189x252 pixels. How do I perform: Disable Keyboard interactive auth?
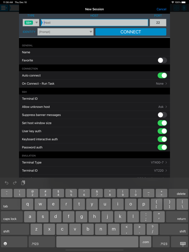point(162,139)
